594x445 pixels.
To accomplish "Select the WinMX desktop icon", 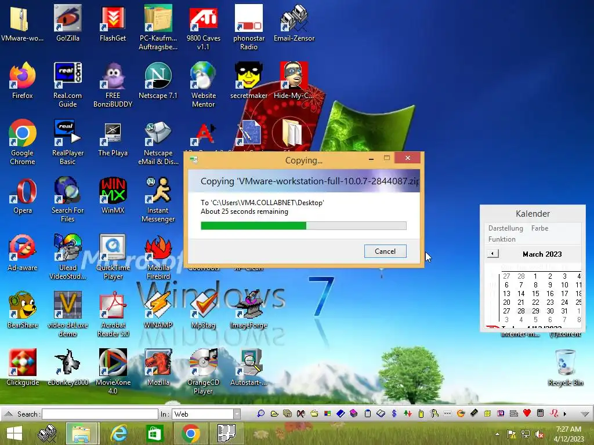I will click(x=113, y=196).
